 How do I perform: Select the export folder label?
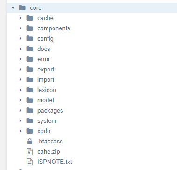46,70
